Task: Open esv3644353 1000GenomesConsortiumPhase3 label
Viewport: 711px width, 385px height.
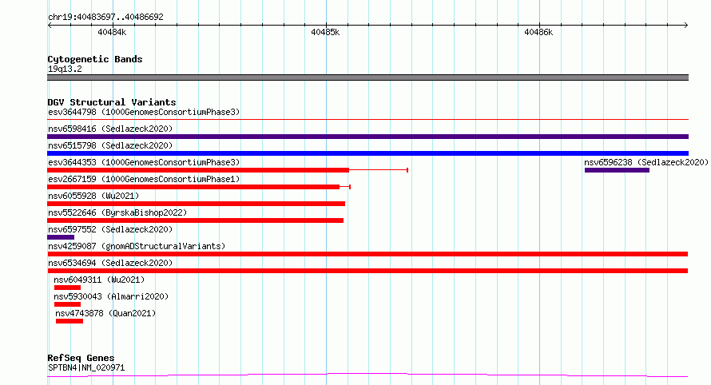Action: (x=144, y=162)
